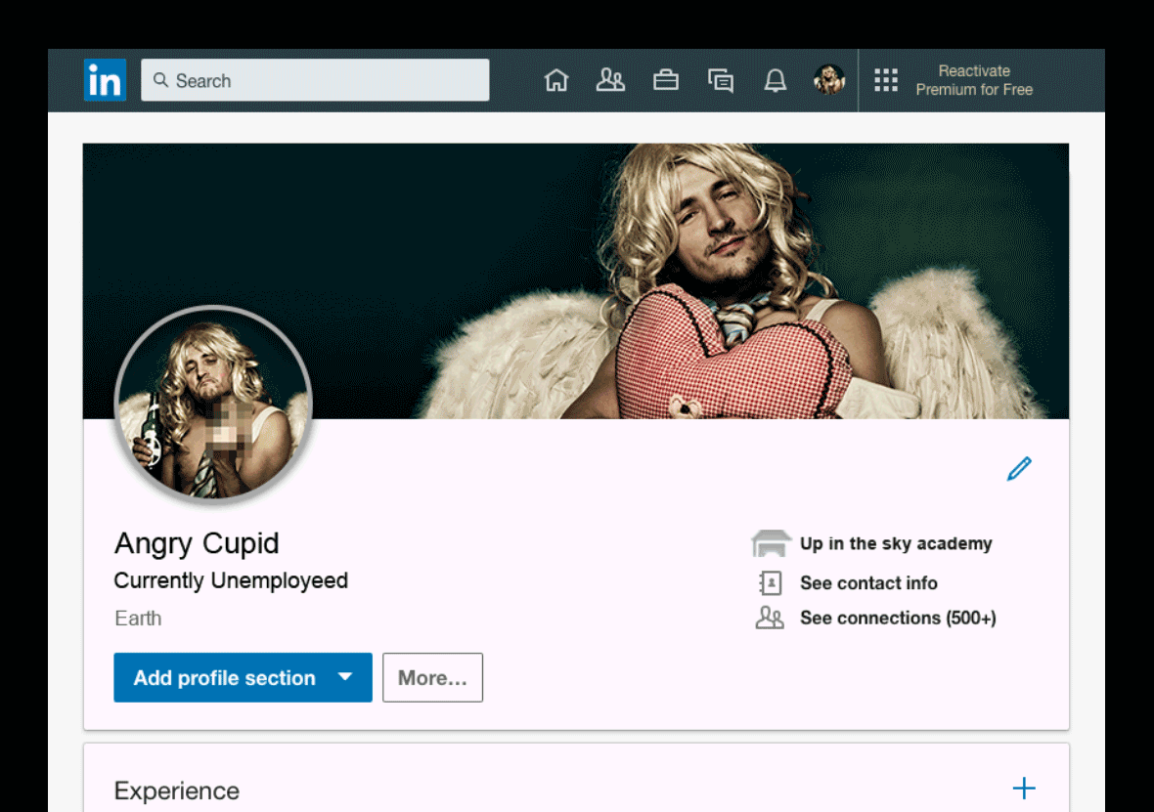View See connections (500+)
1154x812 pixels.
click(x=897, y=618)
